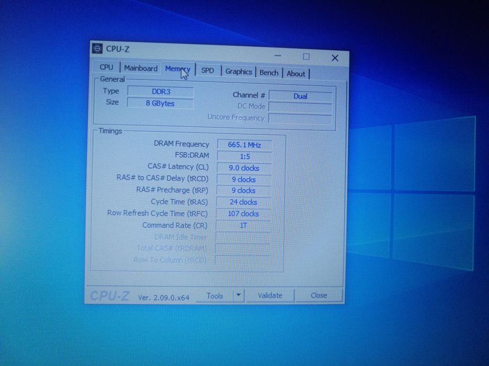
Task: Switch to the Graphics tab
Action: pos(238,72)
